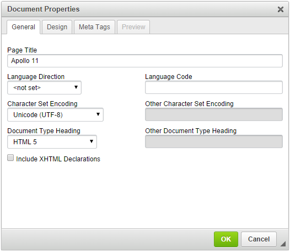Click the Language Direction dropdown arrow
Viewport: 290px width, 252px height.
[76, 87]
